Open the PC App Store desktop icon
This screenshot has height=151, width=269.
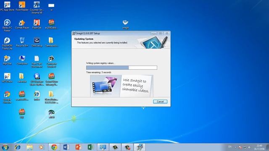coord(7,6)
